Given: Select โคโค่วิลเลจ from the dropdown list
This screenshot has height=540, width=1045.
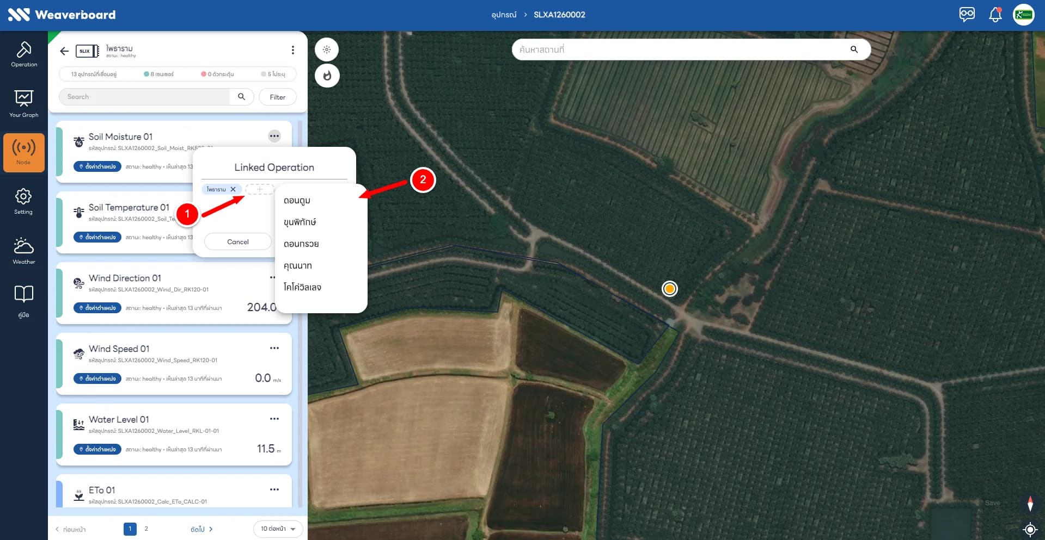Looking at the screenshot, I should pos(321,287).
